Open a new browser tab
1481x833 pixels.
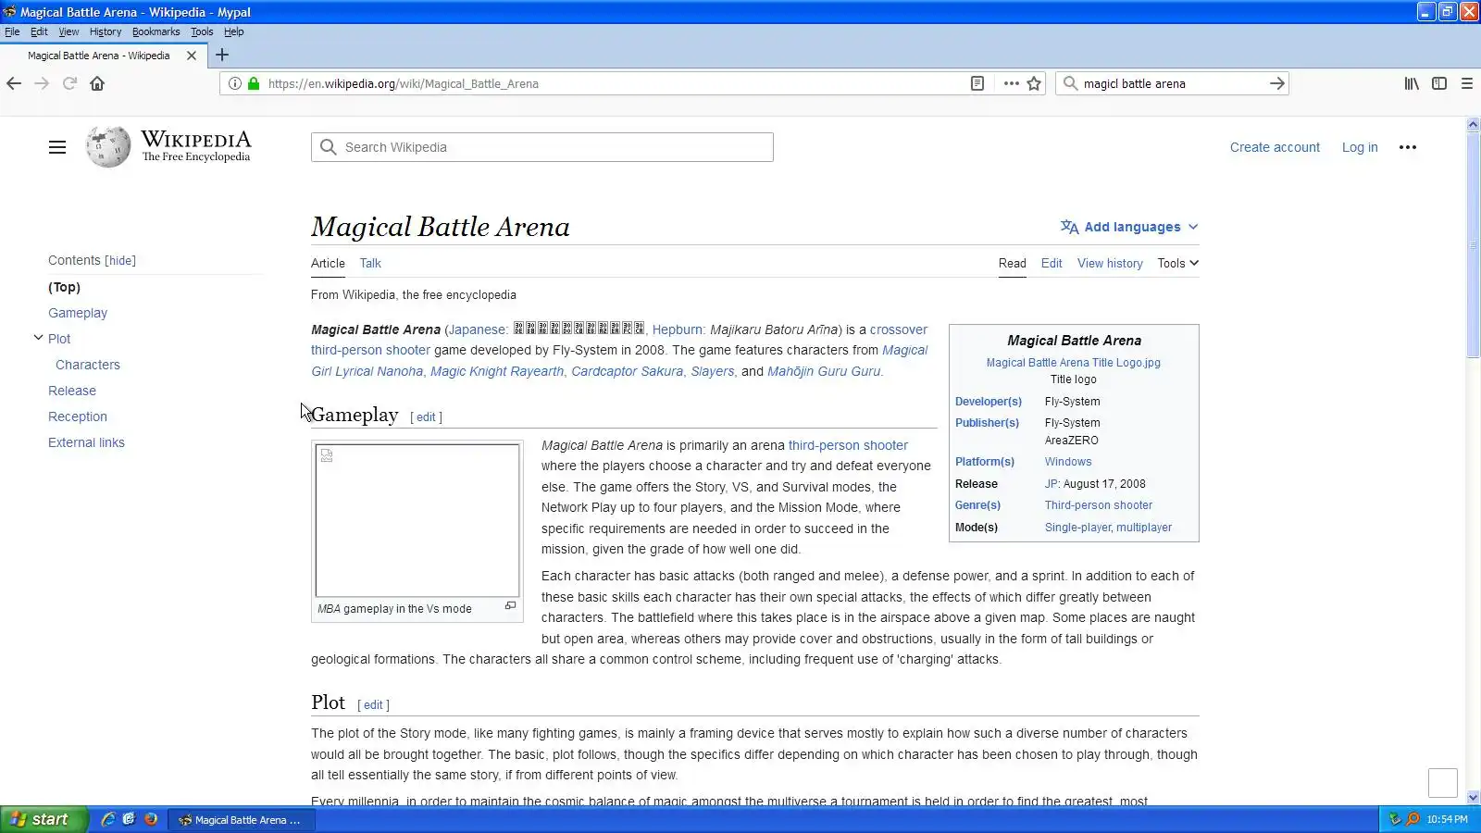(x=222, y=56)
